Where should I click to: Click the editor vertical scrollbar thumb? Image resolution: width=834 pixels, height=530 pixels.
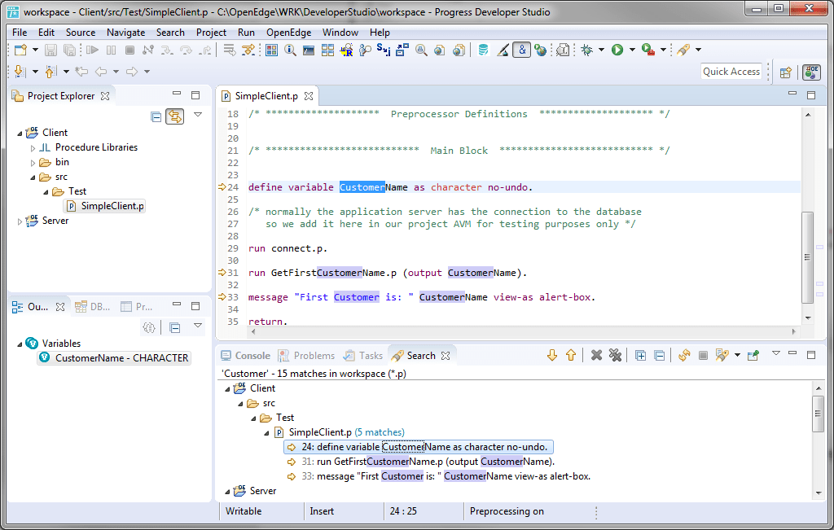click(x=807, y=257)
